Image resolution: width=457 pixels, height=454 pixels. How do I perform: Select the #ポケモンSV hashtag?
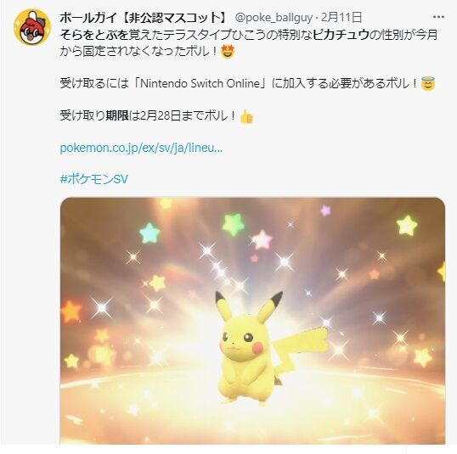click(93, 179)
